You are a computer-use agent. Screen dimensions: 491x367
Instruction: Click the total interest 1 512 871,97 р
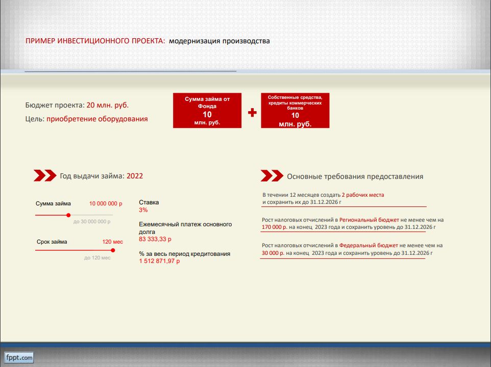coord(159,261)
